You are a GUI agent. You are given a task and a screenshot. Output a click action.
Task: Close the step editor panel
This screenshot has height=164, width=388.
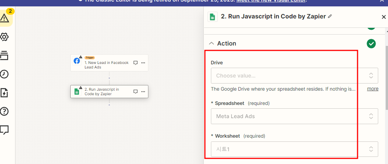pos(383,17)
